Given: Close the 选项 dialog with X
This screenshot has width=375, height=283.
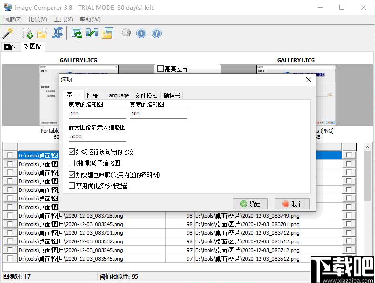Looking at the screenshot, I should pyautogui.click(x=309, y=80).
